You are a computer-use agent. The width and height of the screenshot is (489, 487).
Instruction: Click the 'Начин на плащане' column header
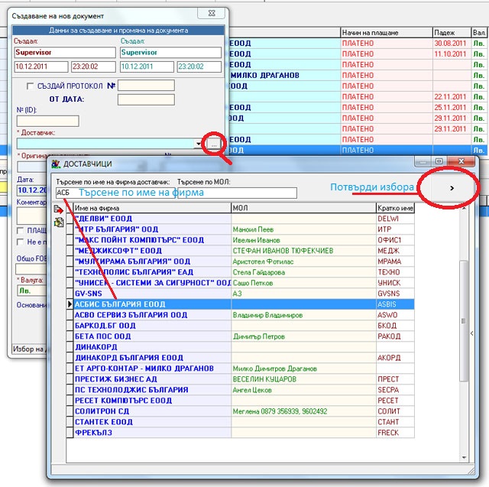386,32
